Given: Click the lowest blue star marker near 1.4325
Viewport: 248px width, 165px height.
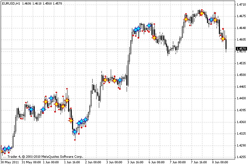Looking at the screenshot, I should 75,132.
